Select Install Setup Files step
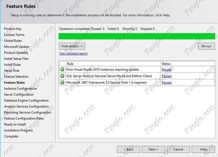Viewport: 218px width, 157px height. pos(16,59)
